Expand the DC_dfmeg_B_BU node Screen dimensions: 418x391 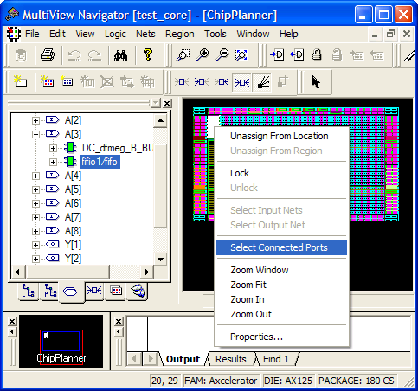(x=53, y=148)
